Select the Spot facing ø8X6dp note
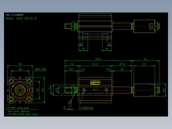This screenshot has width=172, height=129. pos(19,111)
